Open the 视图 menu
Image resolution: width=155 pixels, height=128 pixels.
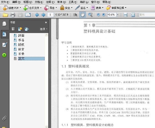(x=28, y=2)
